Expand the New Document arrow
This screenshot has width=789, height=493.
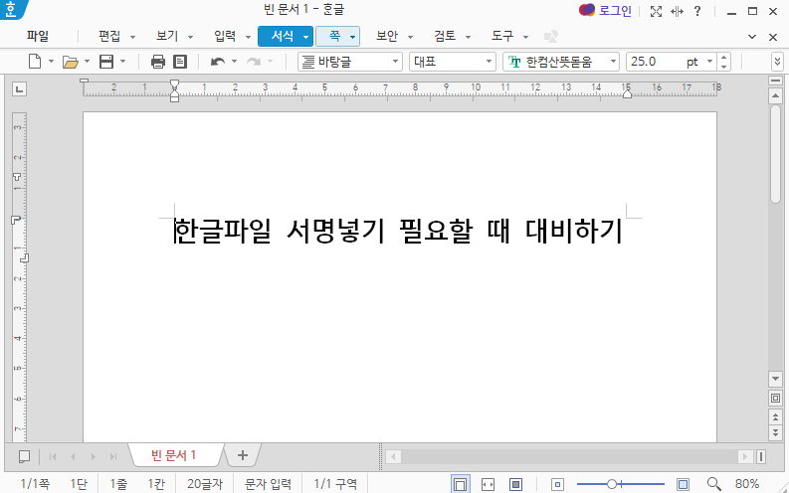[x=51, y=62]
